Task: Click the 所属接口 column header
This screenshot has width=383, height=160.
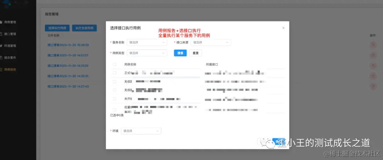Action: click(212, 64)
